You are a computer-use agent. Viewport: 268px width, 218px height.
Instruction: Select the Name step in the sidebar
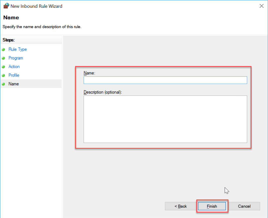point(14,84)
